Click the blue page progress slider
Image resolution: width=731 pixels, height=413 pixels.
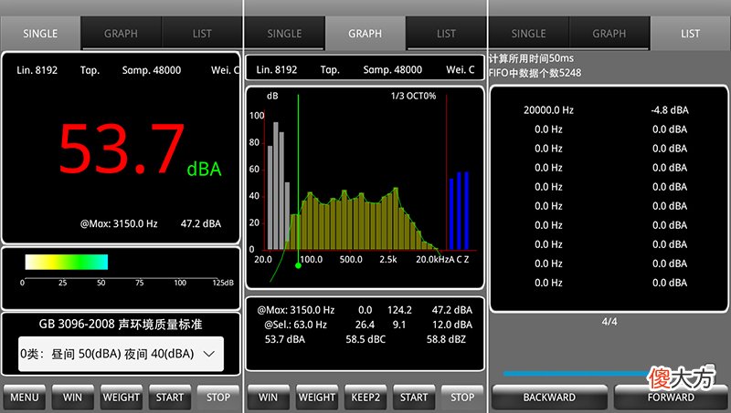tap(577, 374)
